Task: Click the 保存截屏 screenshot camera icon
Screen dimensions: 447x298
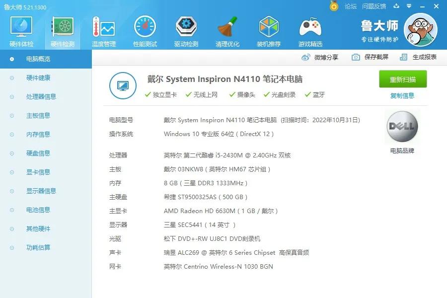Action: click(355, 58)
